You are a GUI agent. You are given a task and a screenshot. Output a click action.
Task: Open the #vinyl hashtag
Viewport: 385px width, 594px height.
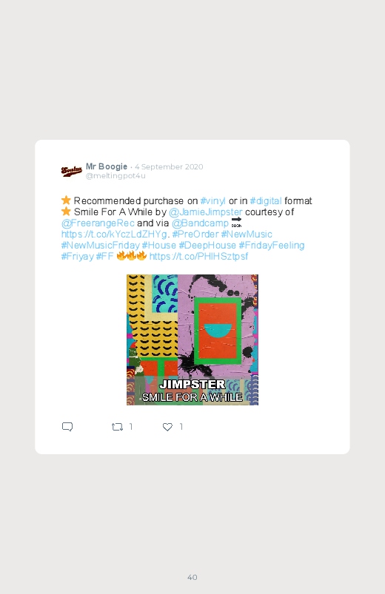(212, 200)
